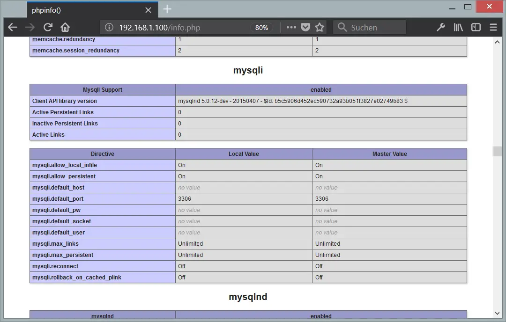Click scrollbar down arrow

pyautogui.click(x=497, y=313)
